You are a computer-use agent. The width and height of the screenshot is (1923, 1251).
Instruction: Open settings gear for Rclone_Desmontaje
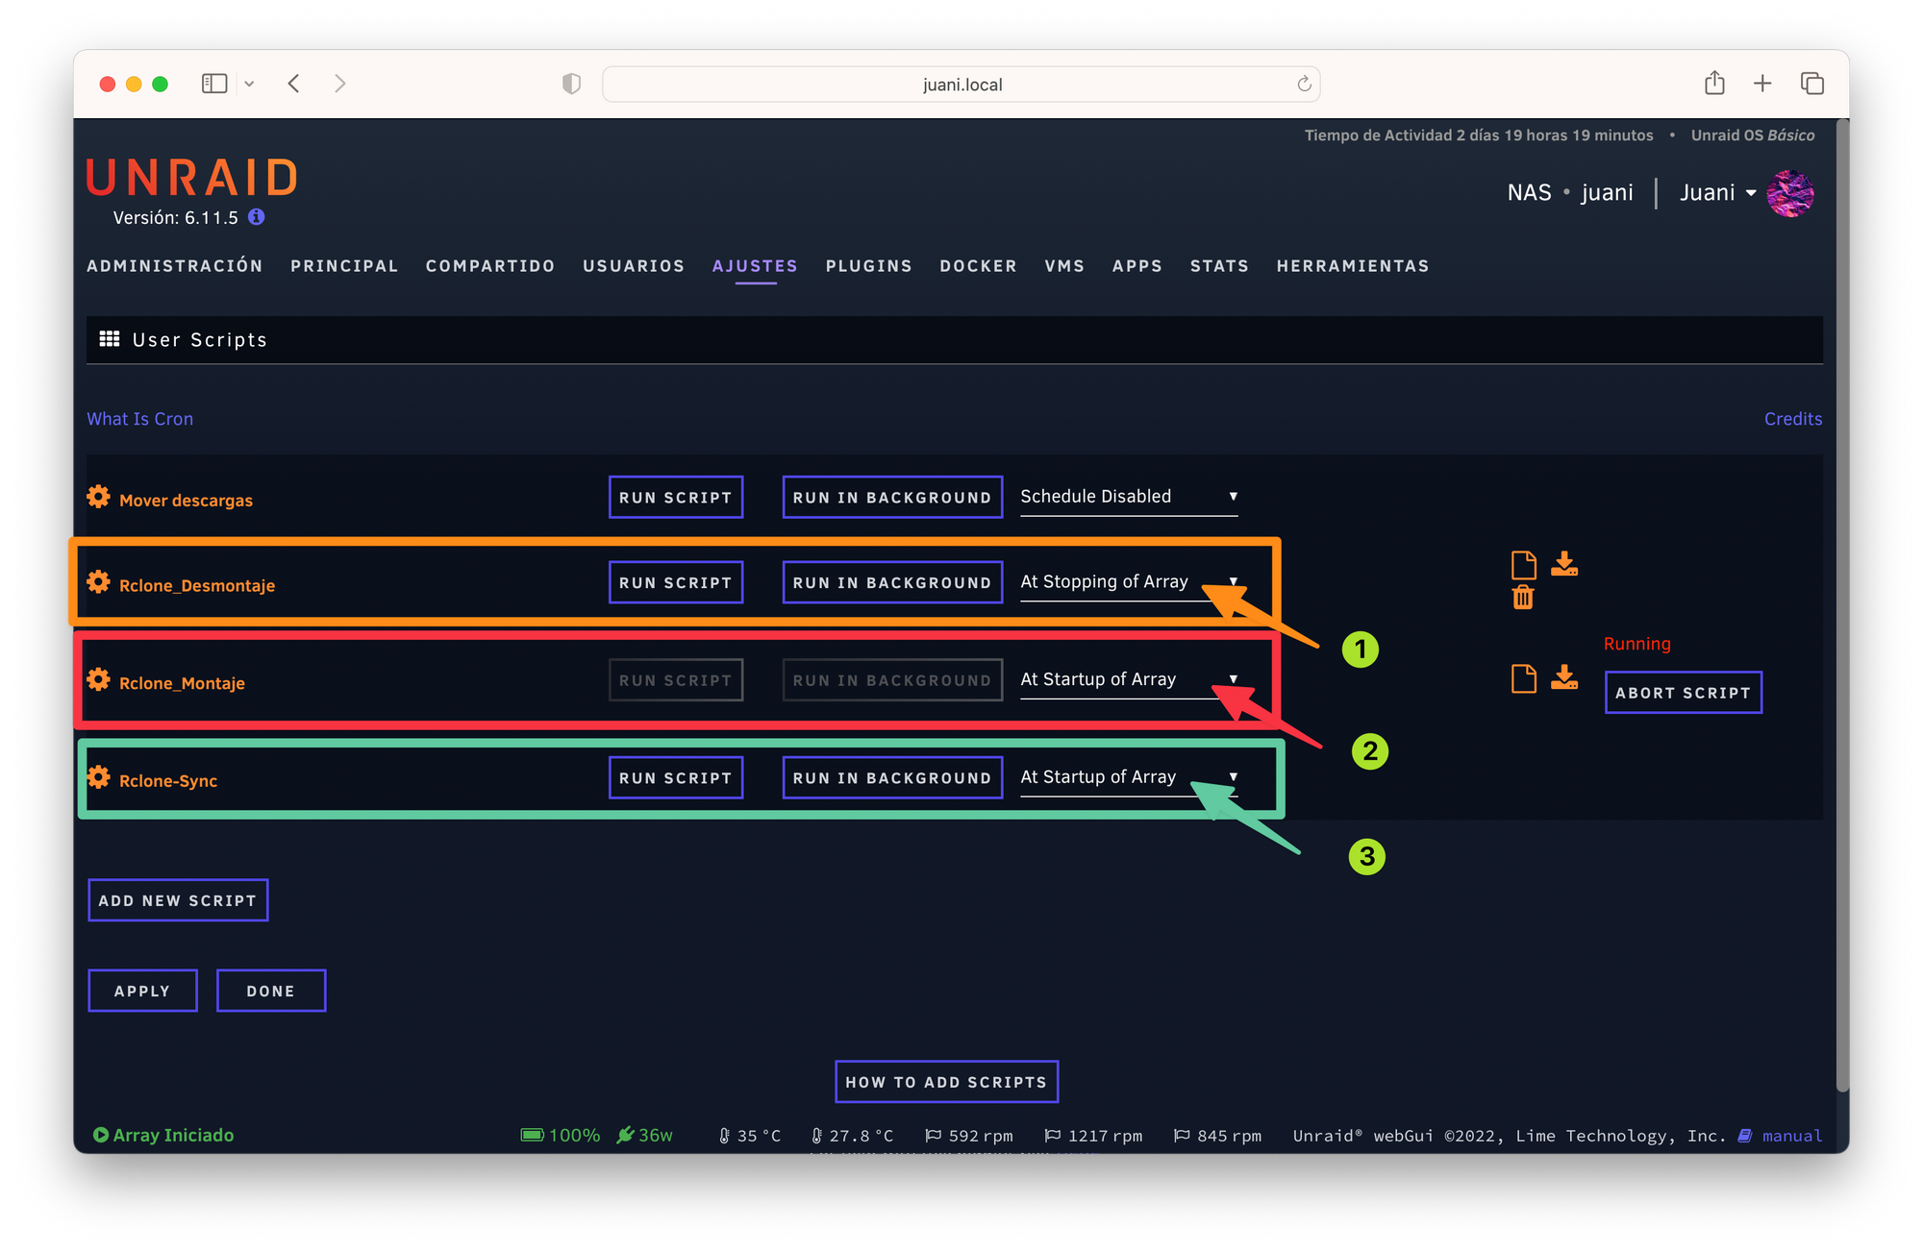pos(98,582)
